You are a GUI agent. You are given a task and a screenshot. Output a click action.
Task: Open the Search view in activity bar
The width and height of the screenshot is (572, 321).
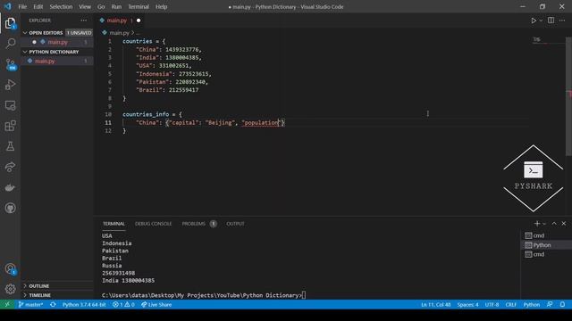10,44
